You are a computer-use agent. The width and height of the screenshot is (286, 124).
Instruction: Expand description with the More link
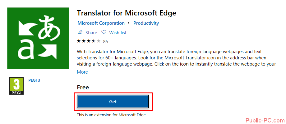click(x=82, y=72)
